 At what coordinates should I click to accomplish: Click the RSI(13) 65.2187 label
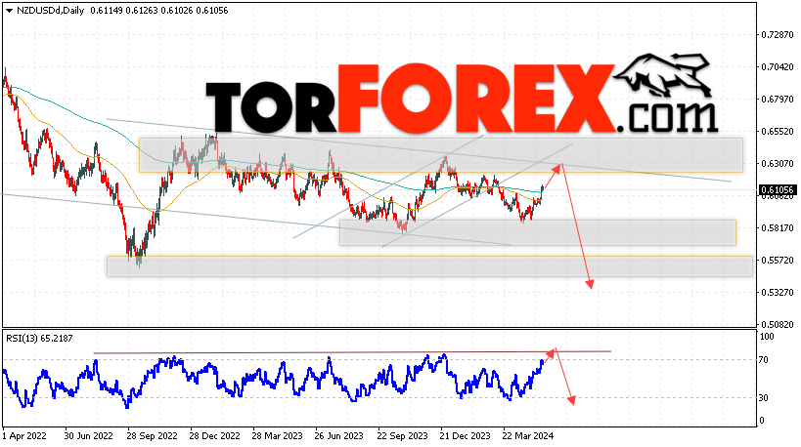point(39,338)
